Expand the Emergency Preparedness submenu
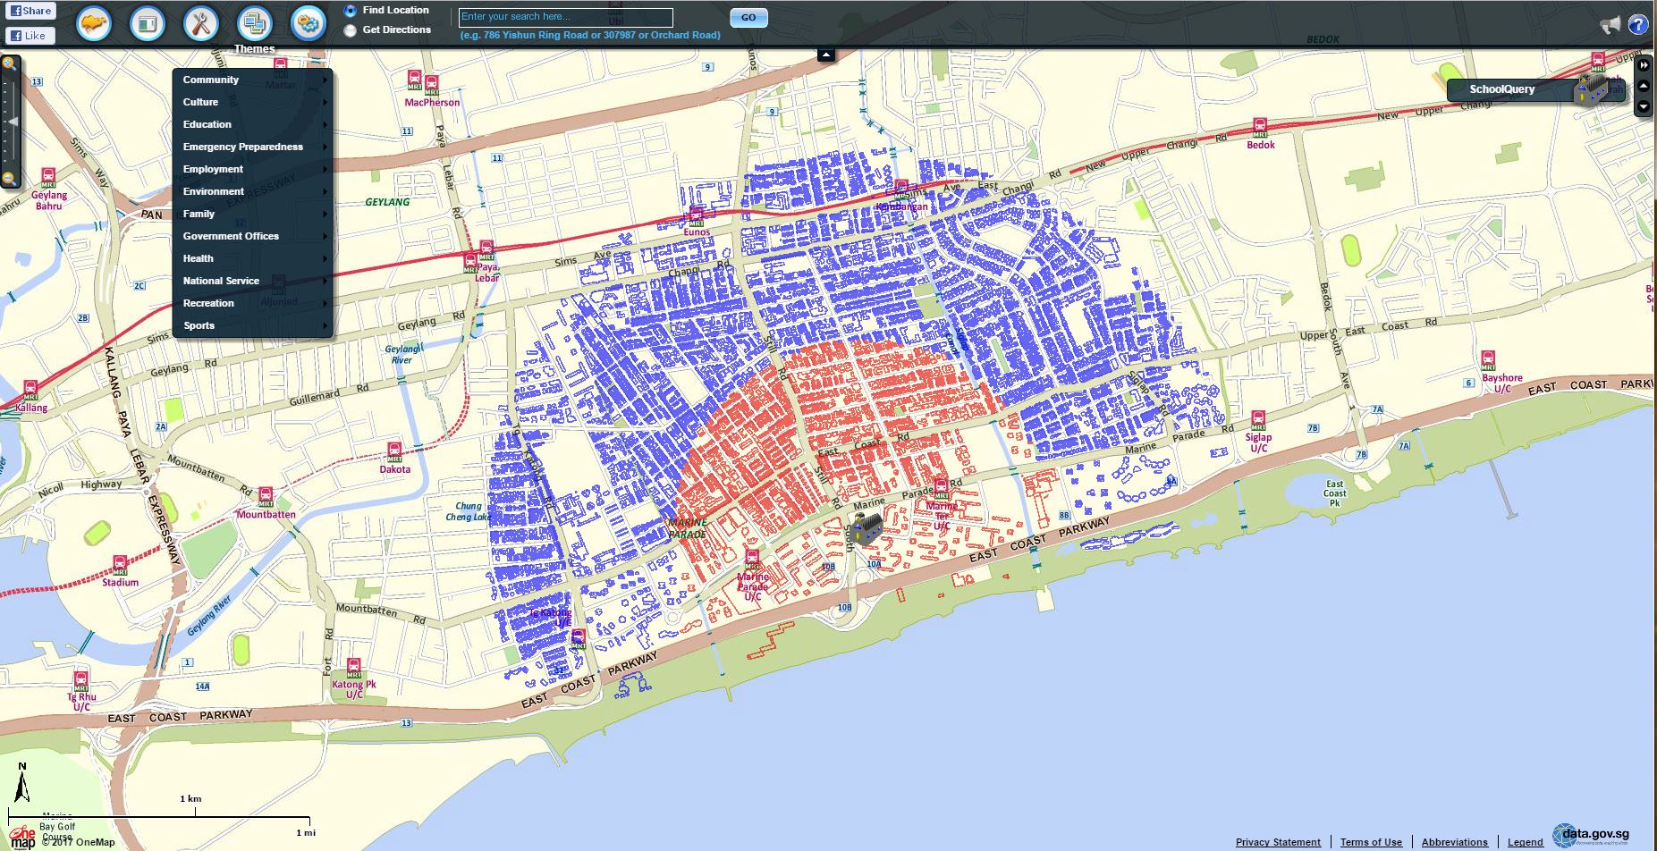This screenshot has height=851, width=1657. coord(253,147)
